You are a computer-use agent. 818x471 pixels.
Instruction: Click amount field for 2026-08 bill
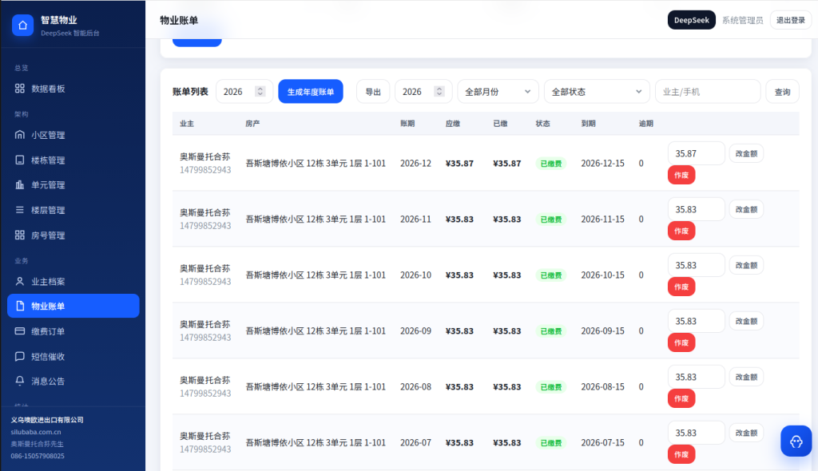(696, 377)
